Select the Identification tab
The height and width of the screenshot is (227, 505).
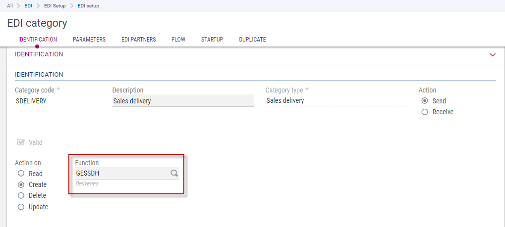(38, 40)
